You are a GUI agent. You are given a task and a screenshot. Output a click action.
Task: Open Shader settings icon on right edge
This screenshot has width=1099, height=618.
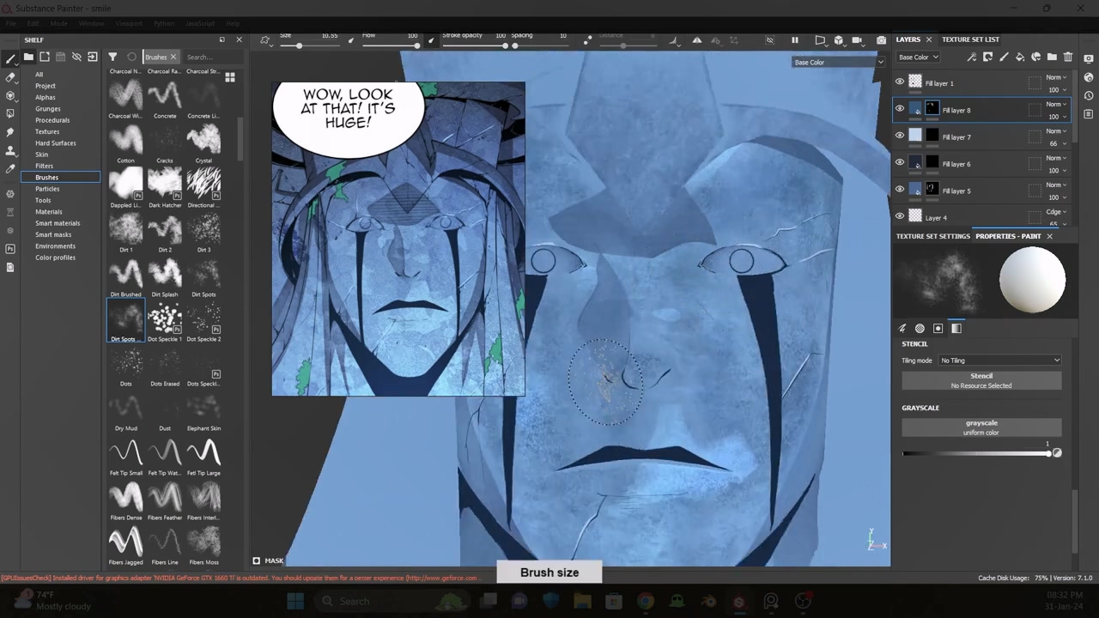(x=1089, y=76)
